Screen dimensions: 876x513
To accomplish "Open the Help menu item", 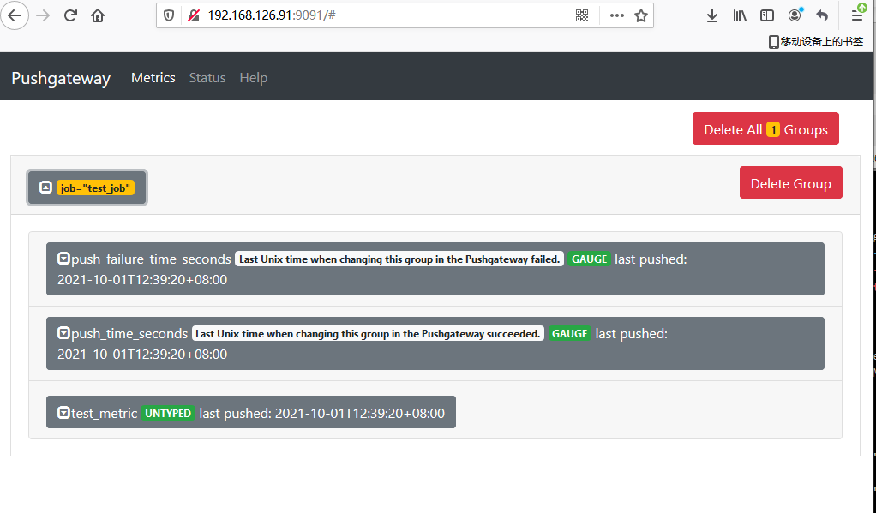I will point(254,78).
